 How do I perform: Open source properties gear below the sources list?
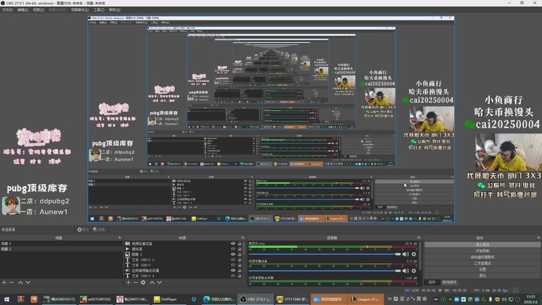tap(143, 283)
